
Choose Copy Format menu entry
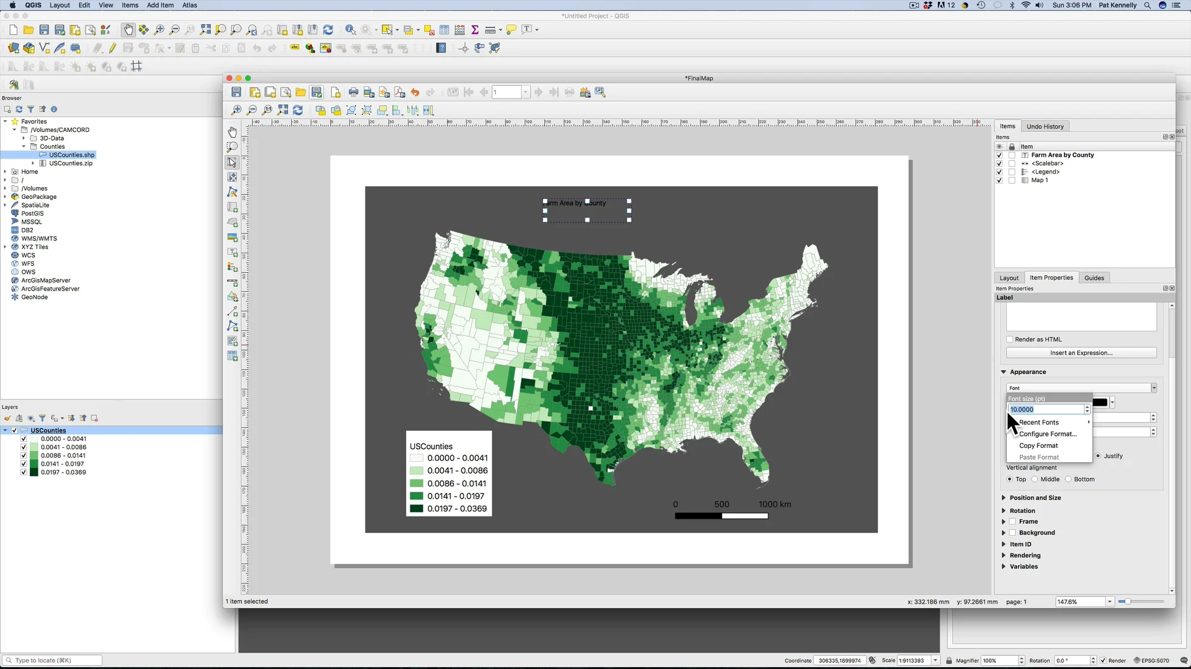(x=1038, y=446)
